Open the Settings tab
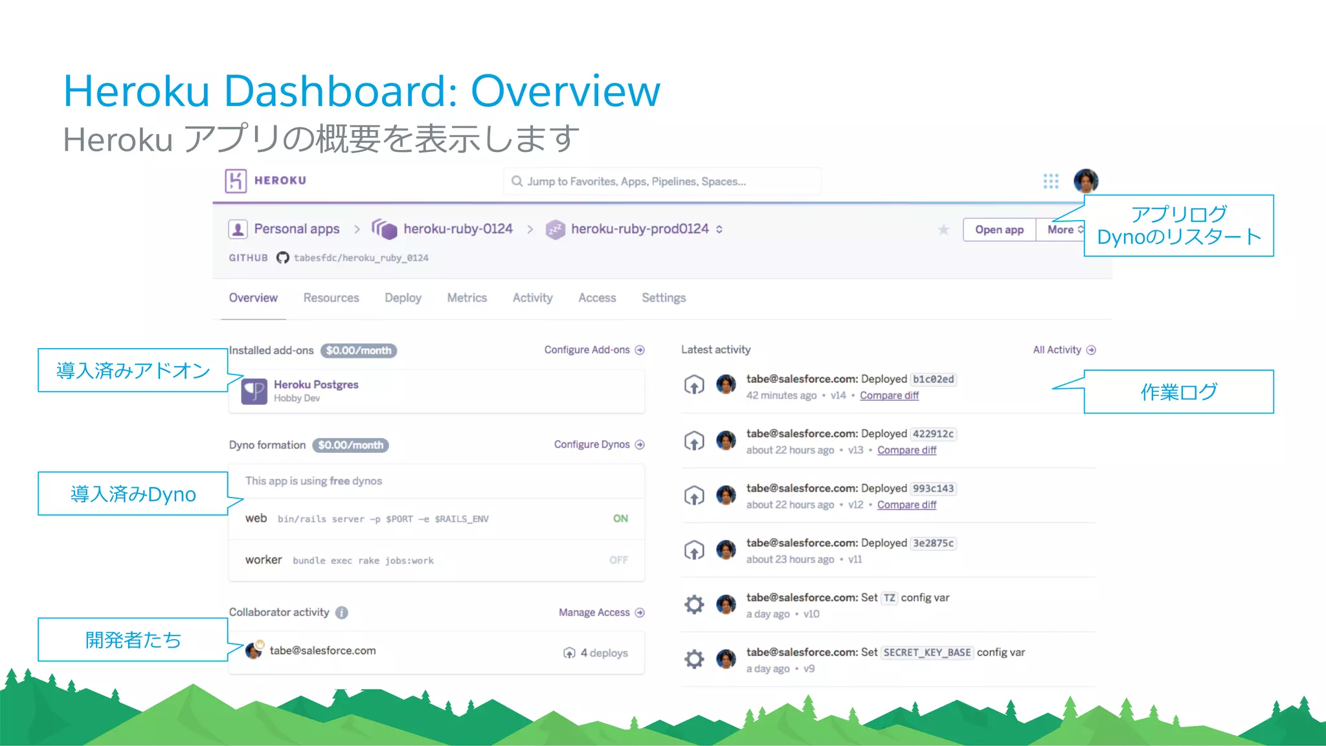This screenshot has height=746, width=1326. point(664,298)
